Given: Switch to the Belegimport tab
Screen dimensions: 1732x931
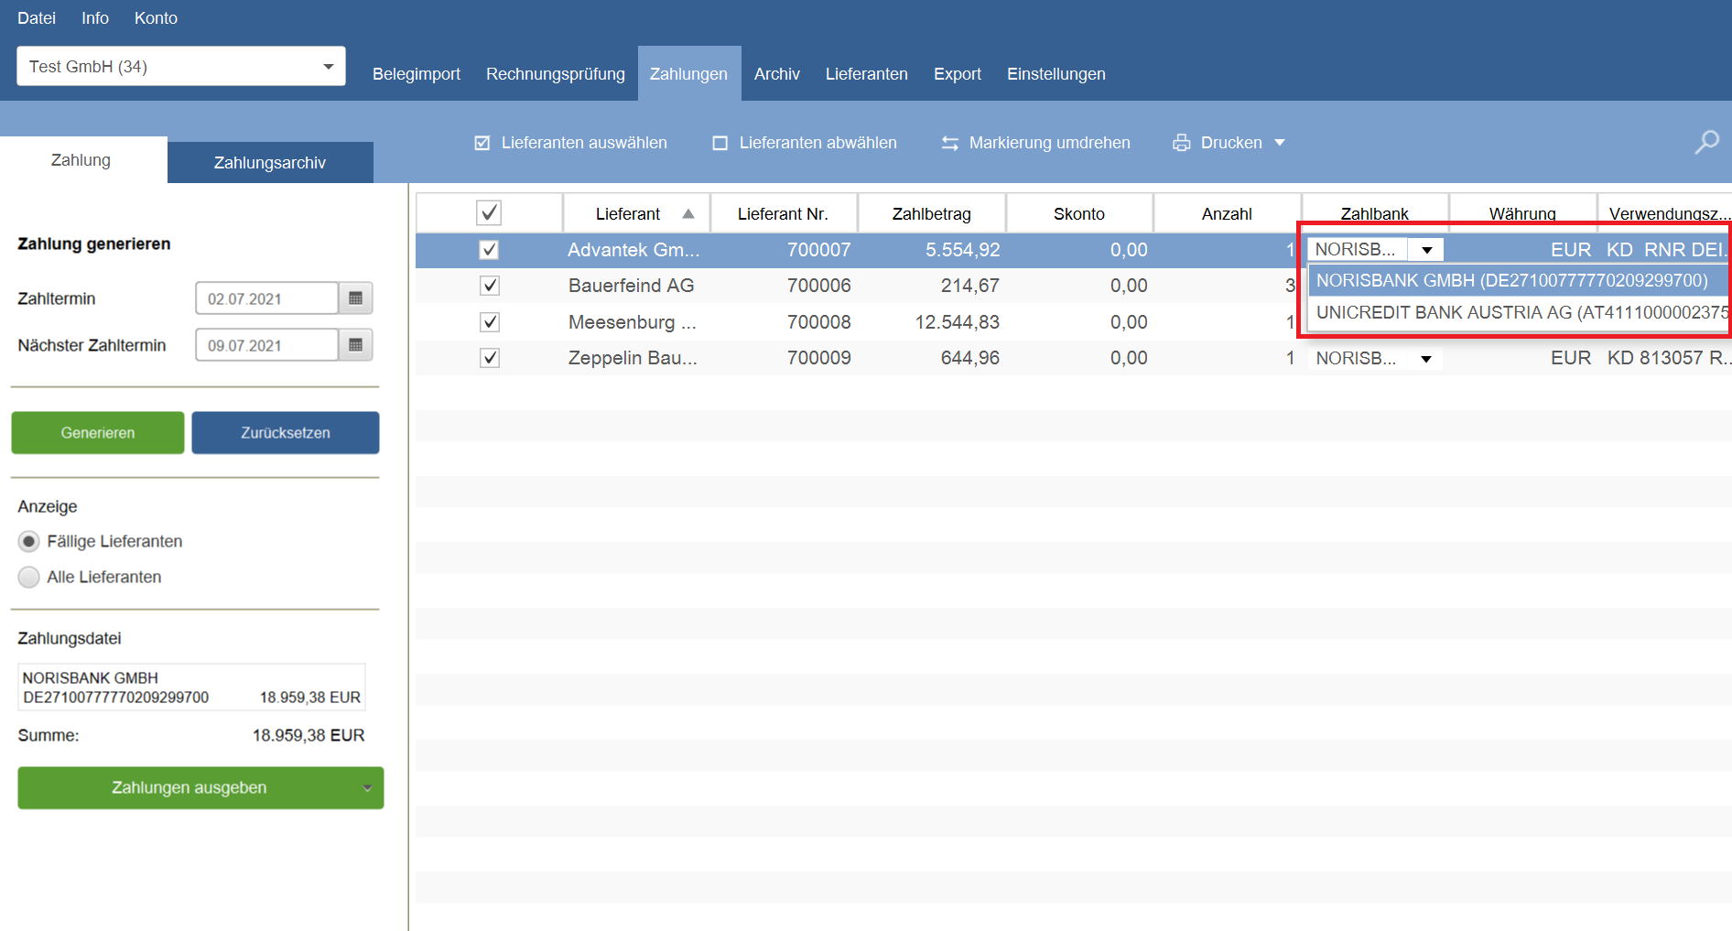Looking at the screenshot, I should point(417,74).
